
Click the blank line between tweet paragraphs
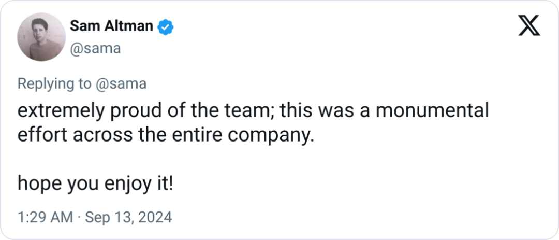[155, 159]
